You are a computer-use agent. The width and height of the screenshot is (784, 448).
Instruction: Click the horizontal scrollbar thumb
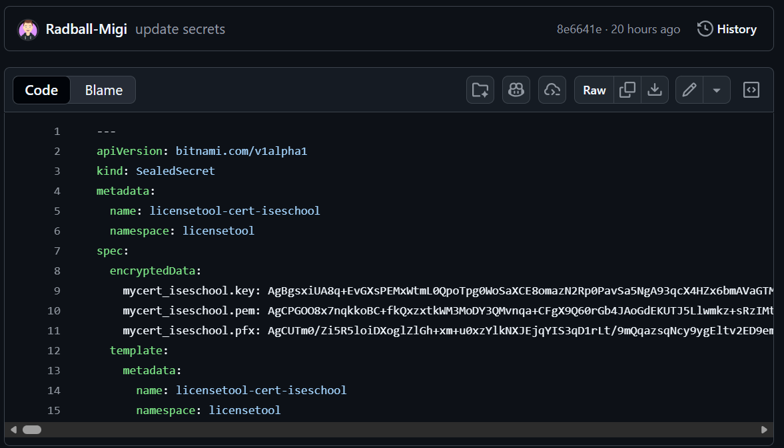click(32, 430)
